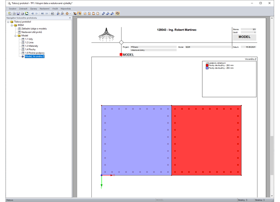The image size is (280, 202).
Task: Click the refresh report icon
Action: coord(27,13)
